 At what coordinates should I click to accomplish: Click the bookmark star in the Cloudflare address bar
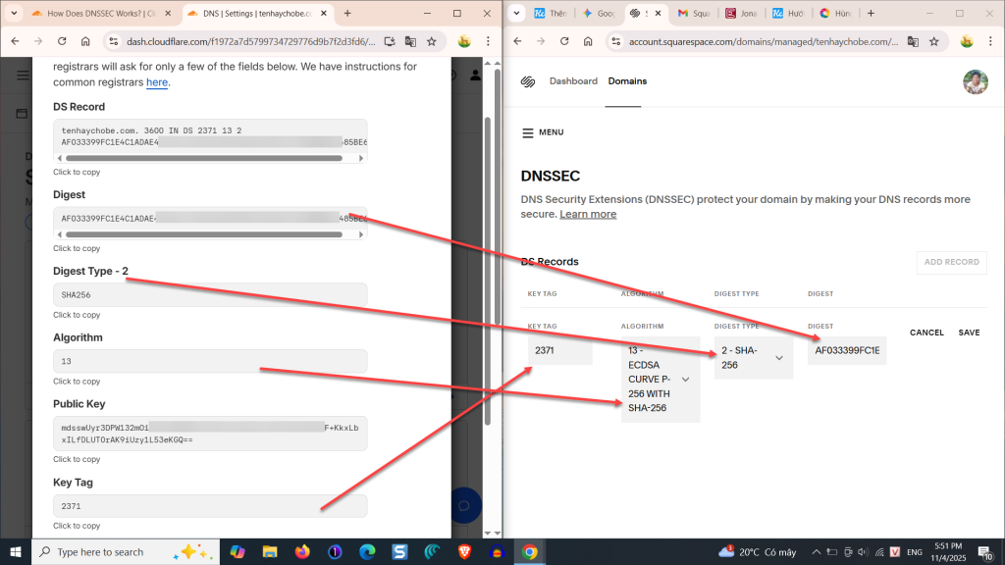pos(431,42)
